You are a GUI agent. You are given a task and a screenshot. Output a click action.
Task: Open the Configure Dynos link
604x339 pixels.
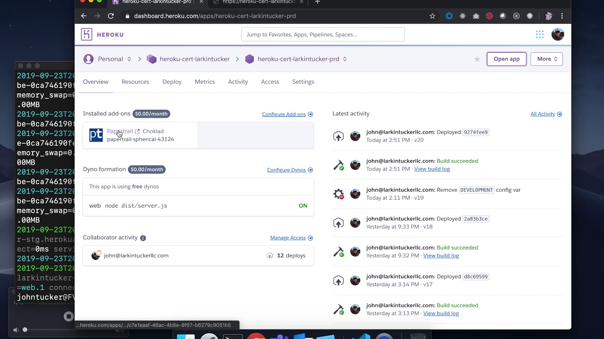(x=290, y=170)
